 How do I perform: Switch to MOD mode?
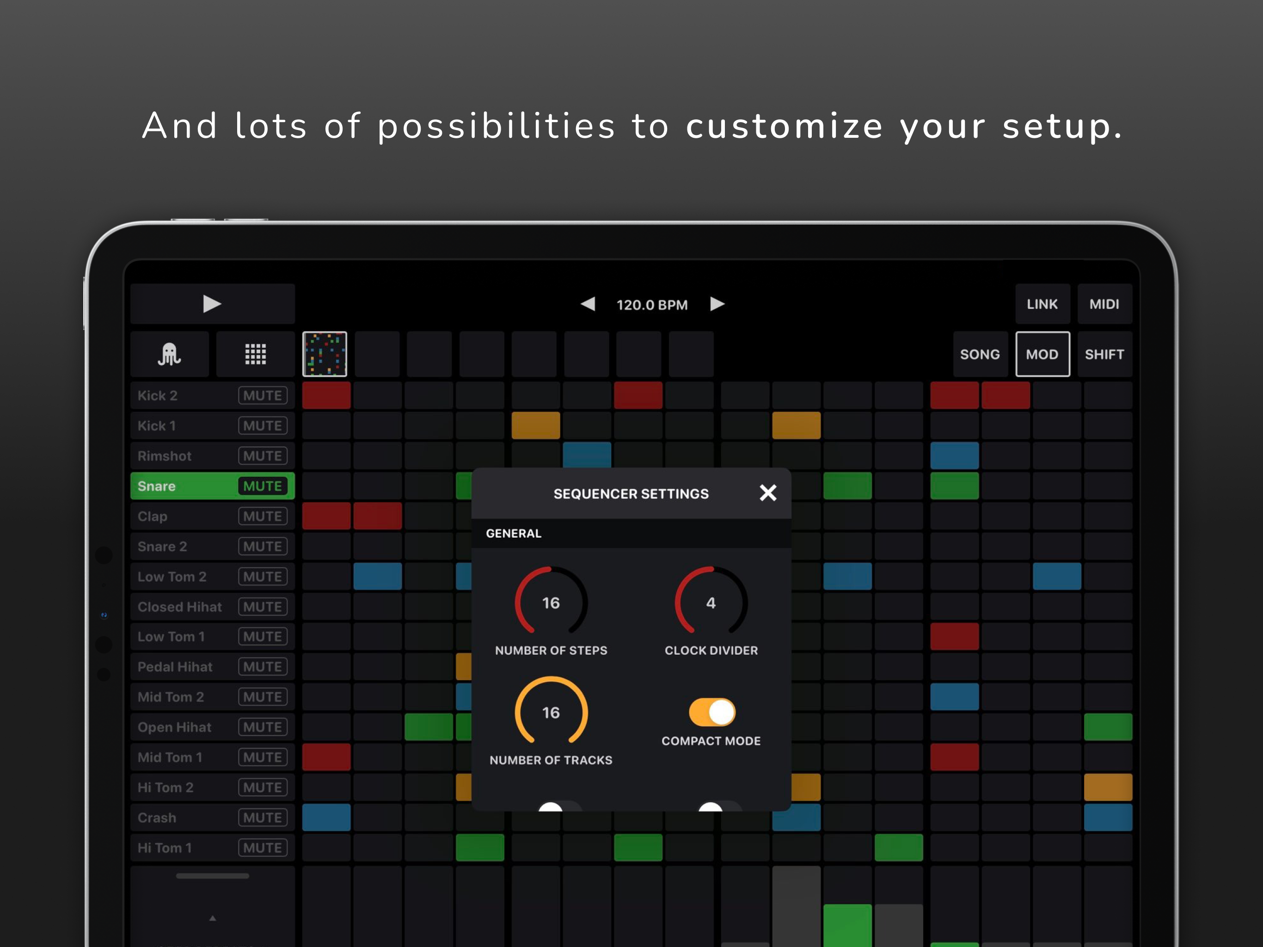pos(1042,354)
